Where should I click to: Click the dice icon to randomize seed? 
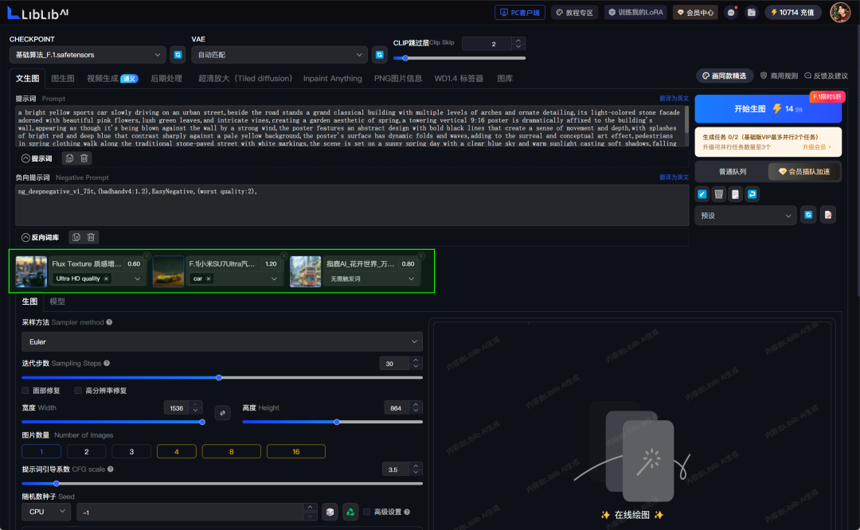[x=330, y=512]
